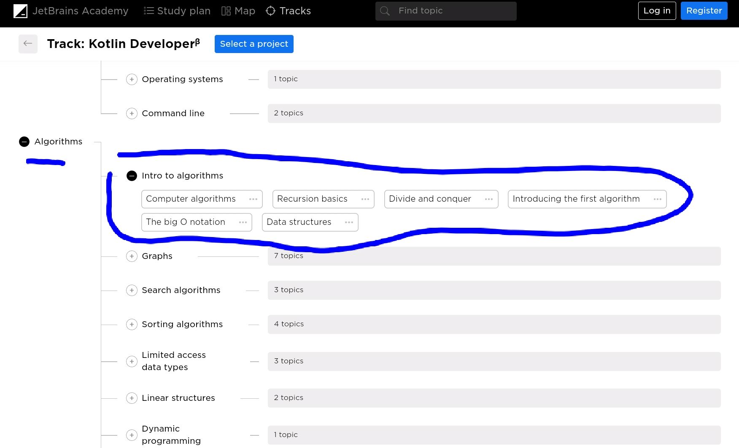The image size is (739, 448).
Task: Click the Operating systems label
Action: [182, 80]
